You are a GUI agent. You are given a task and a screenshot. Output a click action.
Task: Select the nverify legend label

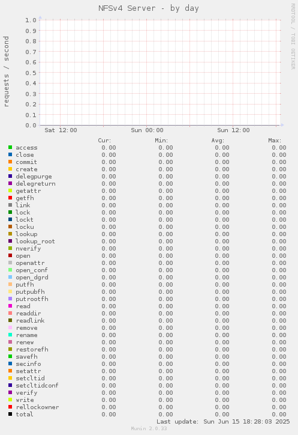click(x=28, y=249)
